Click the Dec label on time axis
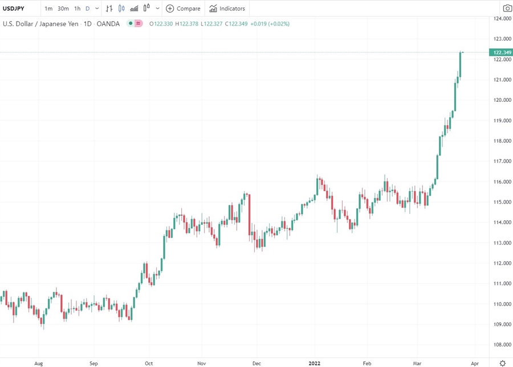Image resolution: width=513 pixels, height=367 pixels. coord(256,364)
